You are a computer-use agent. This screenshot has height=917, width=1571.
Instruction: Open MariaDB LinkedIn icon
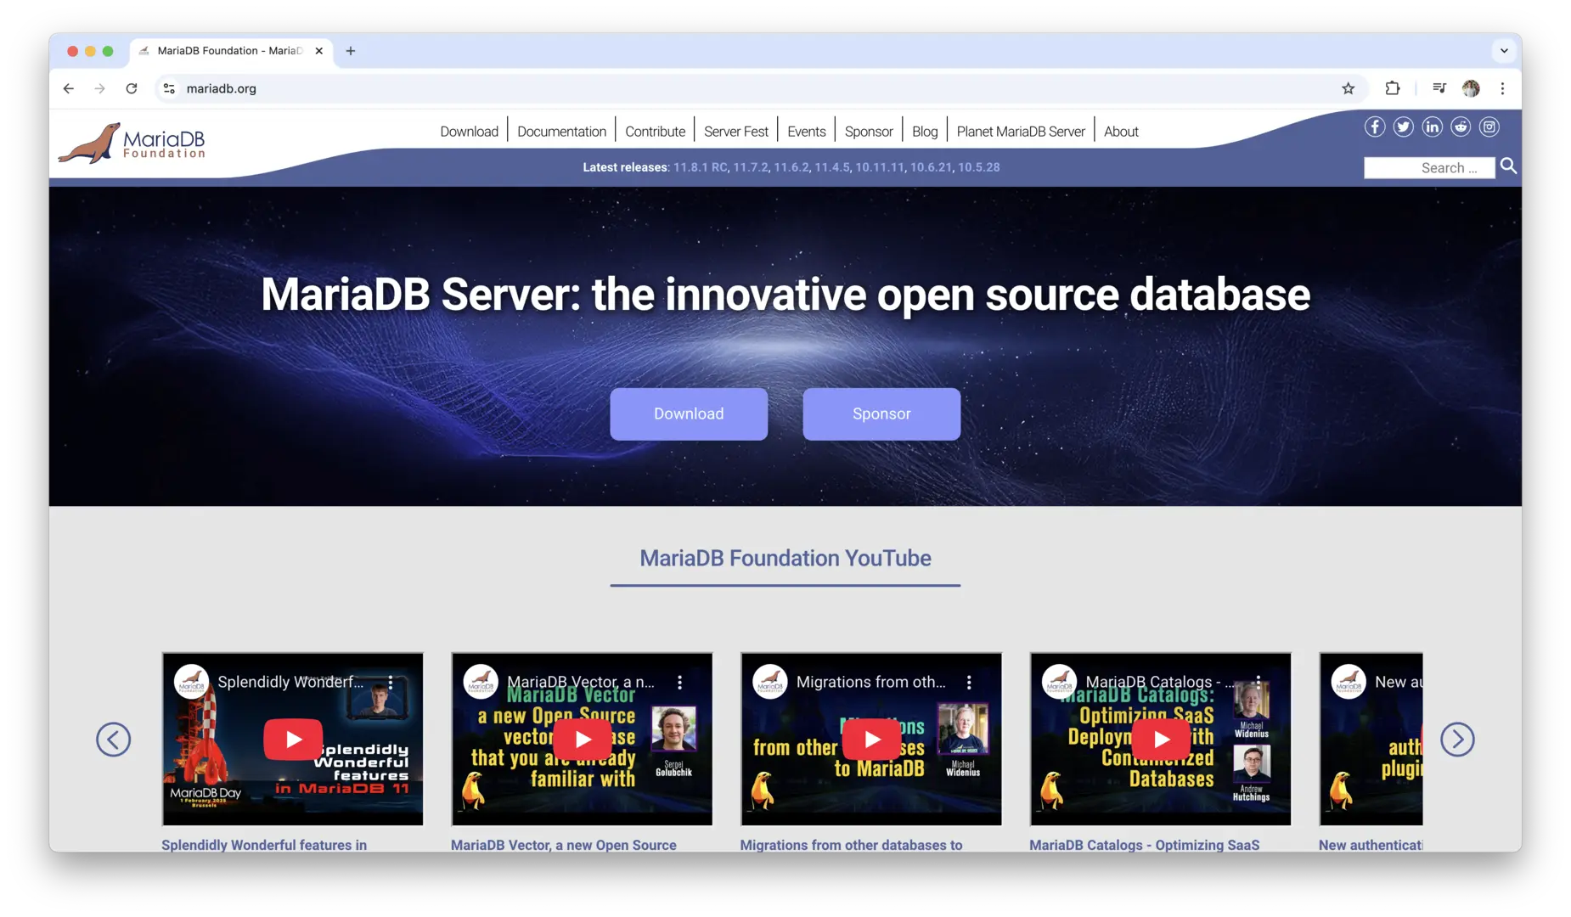(x=1432, y=127)
